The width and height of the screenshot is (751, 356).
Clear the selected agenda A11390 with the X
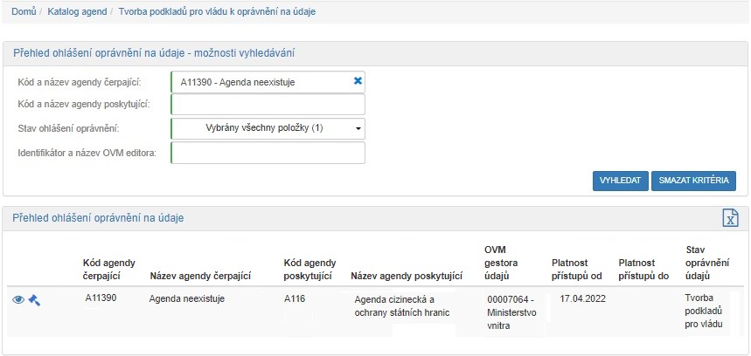(358, 81)
